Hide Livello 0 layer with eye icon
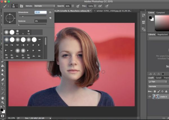Viewport: 169px width, 120px height. click(x=150, y=96)
